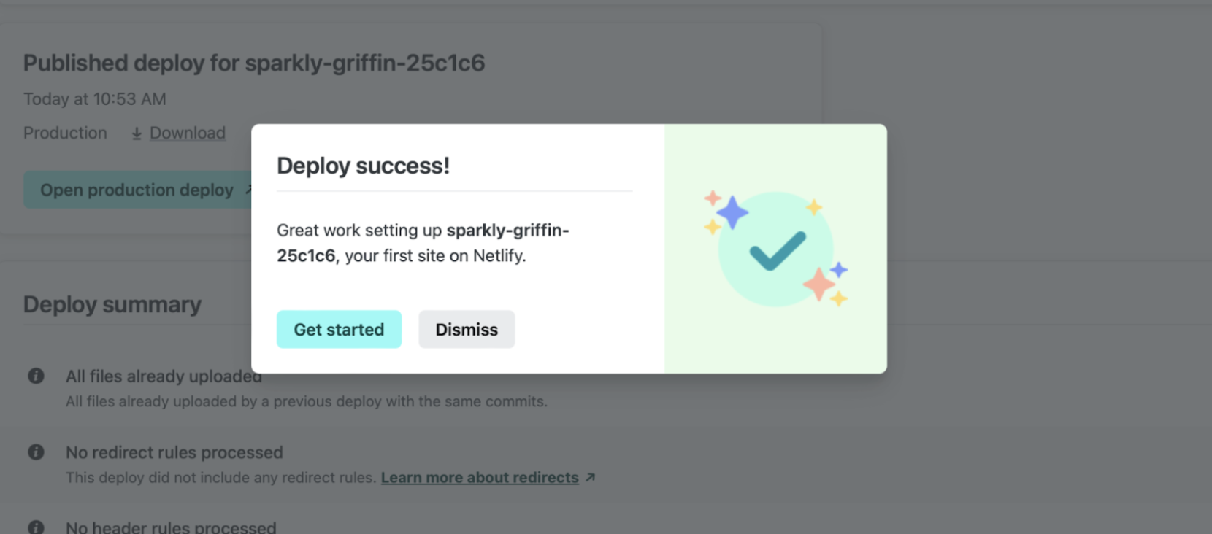This screenshot has height=534, width=1212.
Task: Click info icon beside All files already uploaded
Action: pyautogui.click(x=36, y=376)
